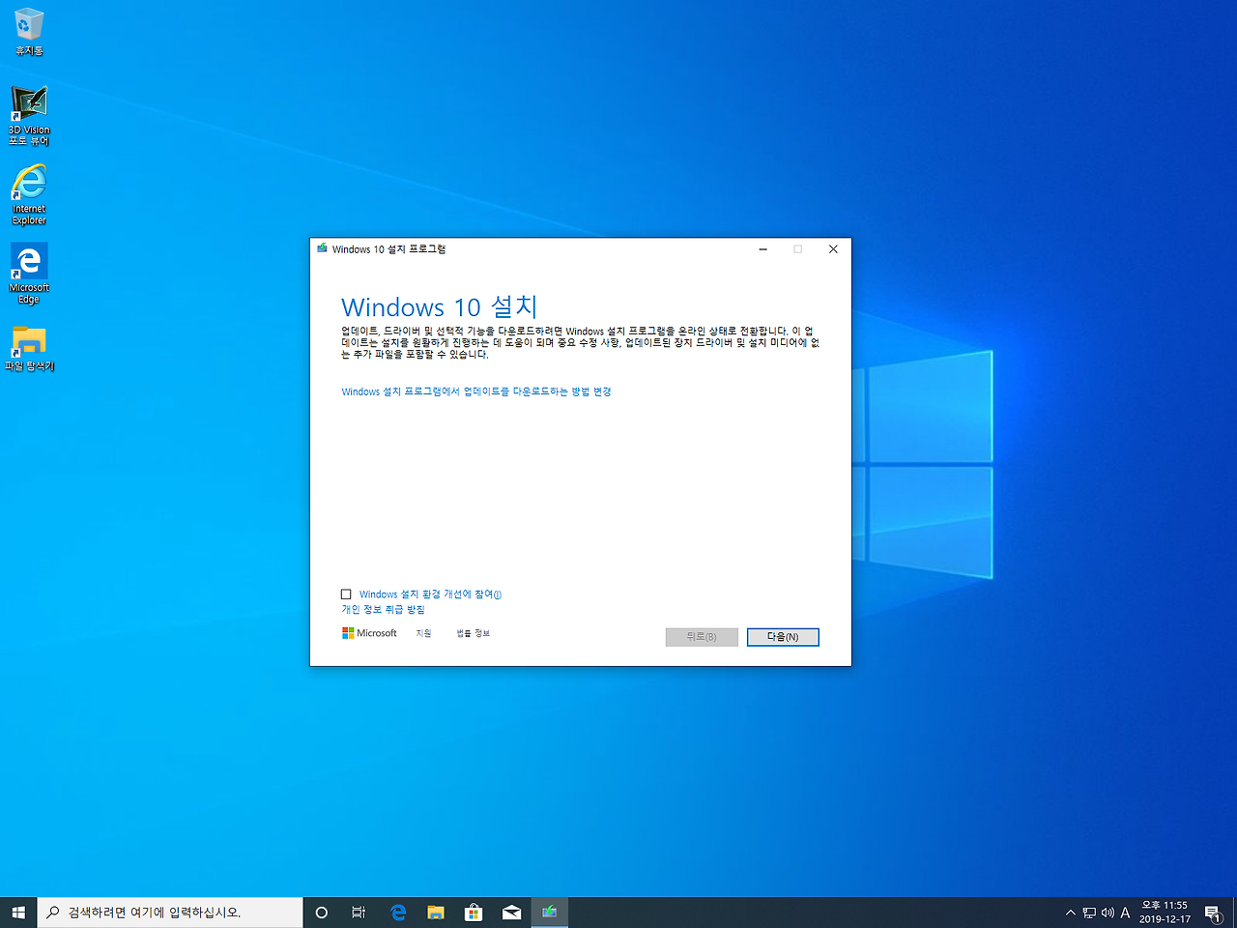Open the Action Center notifications icon
Image resolution: width=1237 pixels, height=928 pixels.
1214,913
